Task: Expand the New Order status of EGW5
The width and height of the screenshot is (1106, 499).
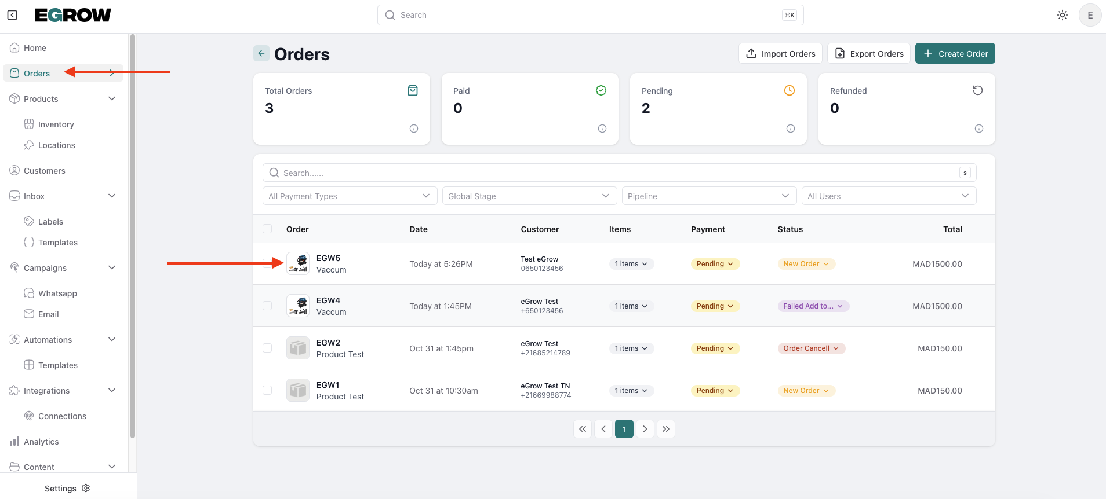Action: pyautogui.click(x=806, y=264)
